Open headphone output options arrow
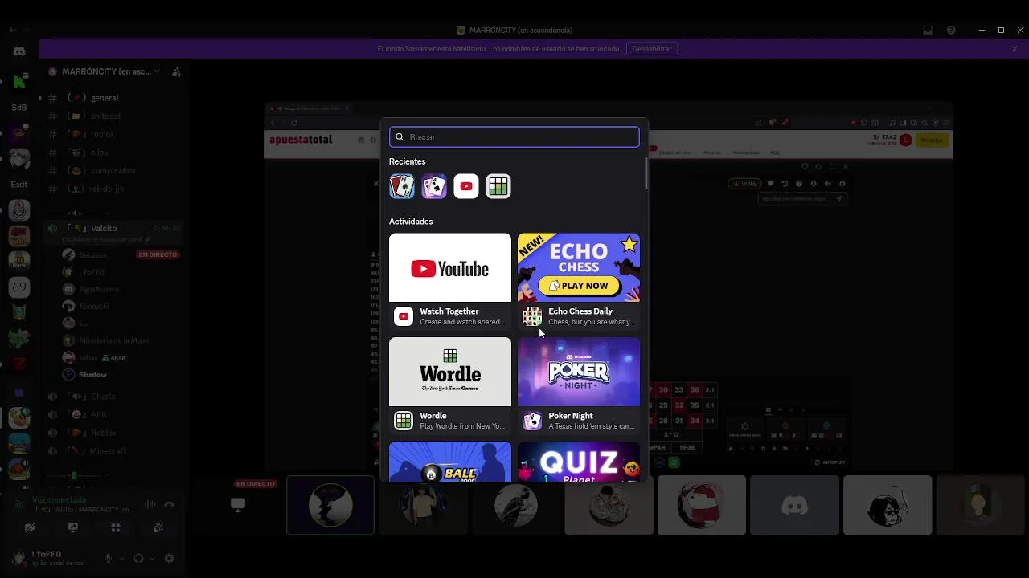The image size is (1029, 578). click(x=153, y=558)
